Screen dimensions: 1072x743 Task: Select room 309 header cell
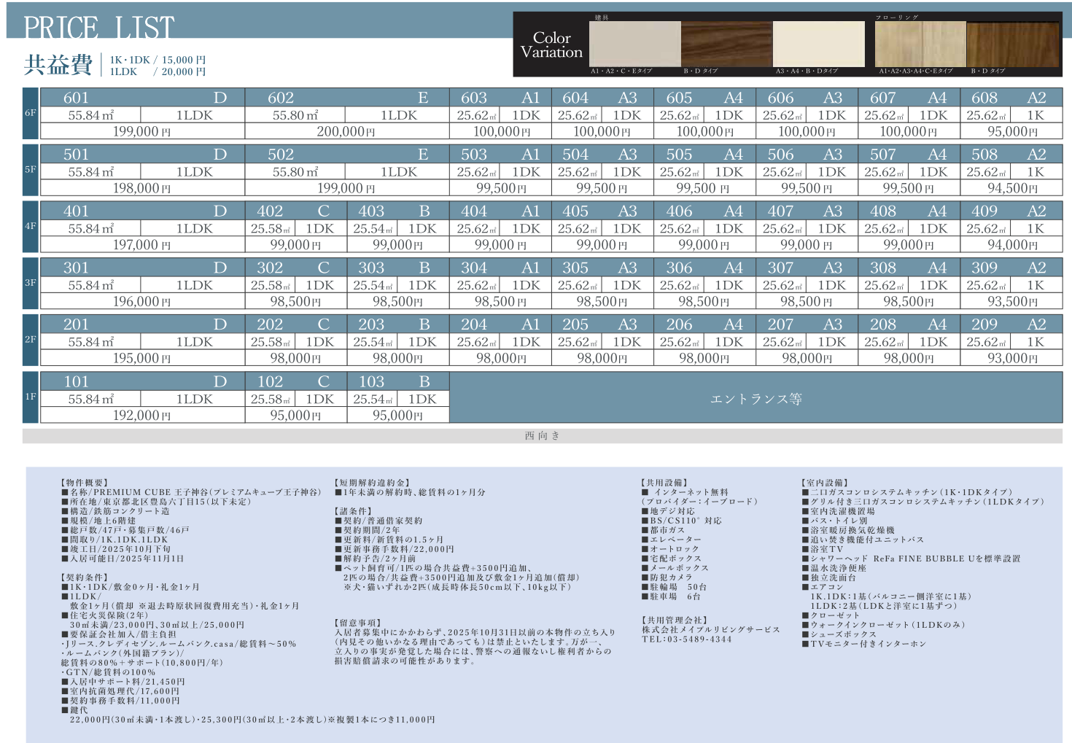coord(1011,268)
